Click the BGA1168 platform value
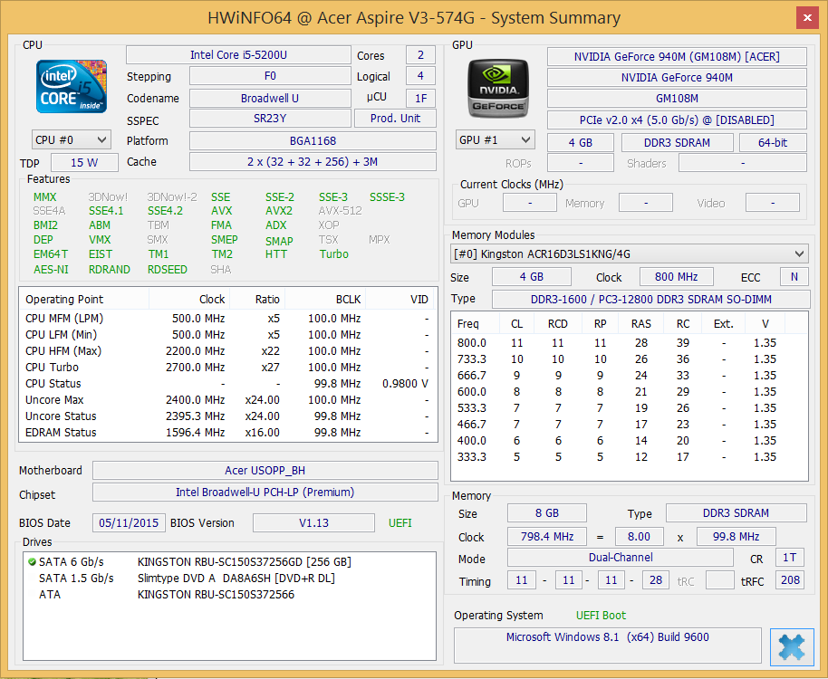 313,141
